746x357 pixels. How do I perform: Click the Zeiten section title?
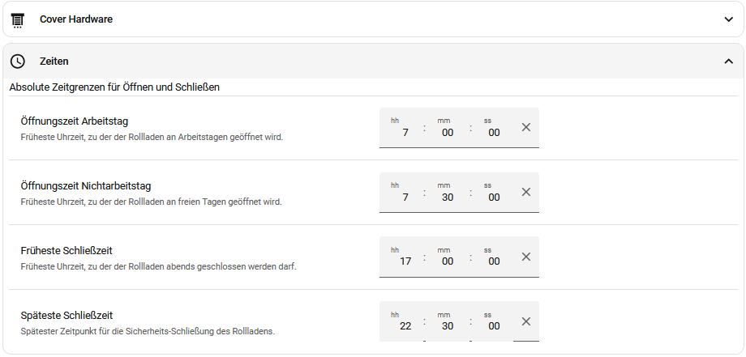pyautogui.click(x=54, y=62)
